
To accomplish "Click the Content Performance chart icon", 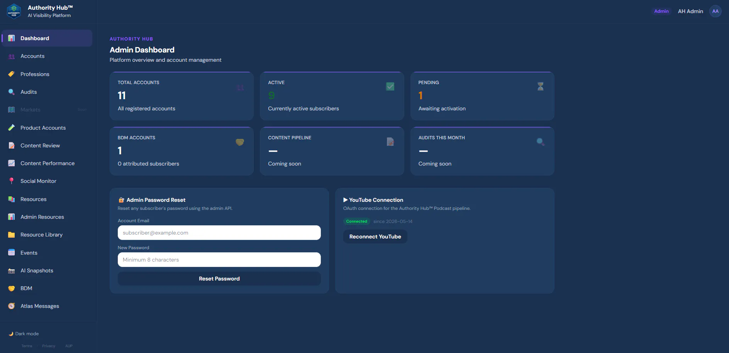I will click(x=12, y=163).
